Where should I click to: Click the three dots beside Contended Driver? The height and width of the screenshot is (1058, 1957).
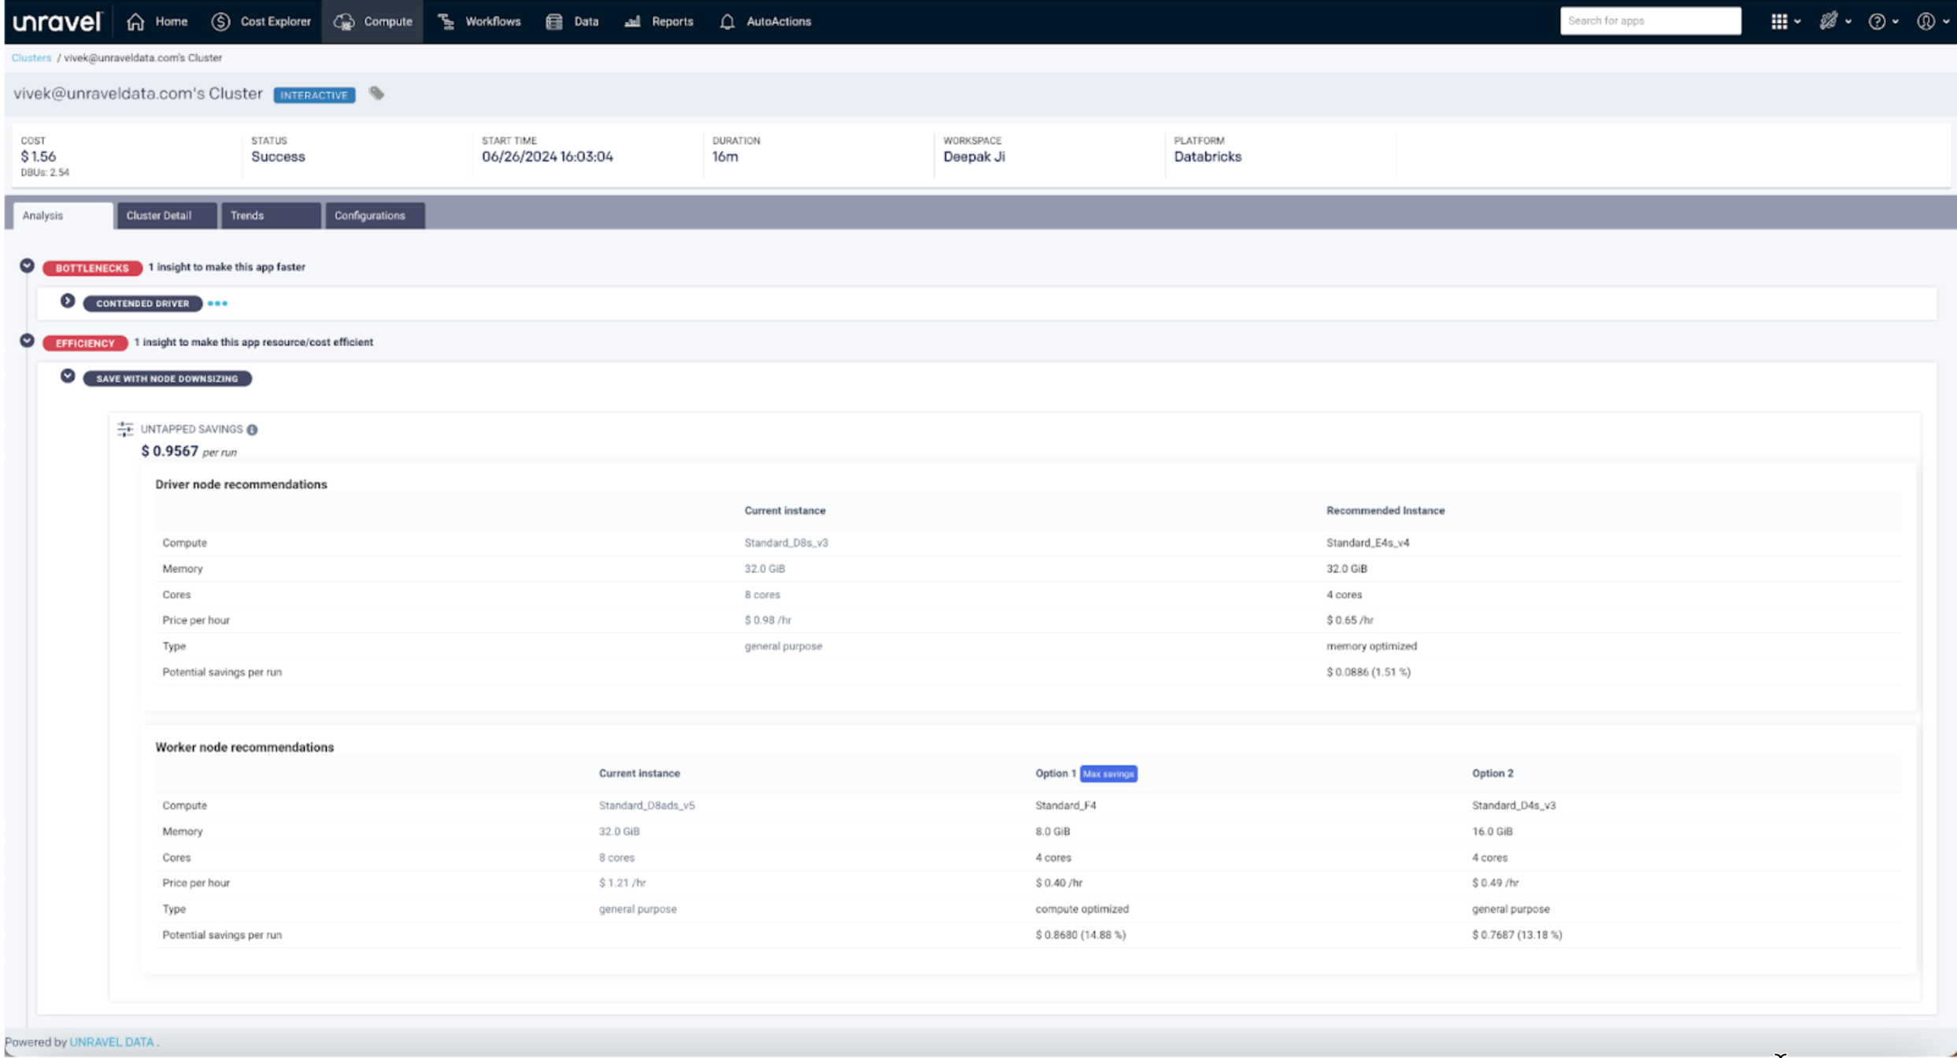[x=217, y=303]
